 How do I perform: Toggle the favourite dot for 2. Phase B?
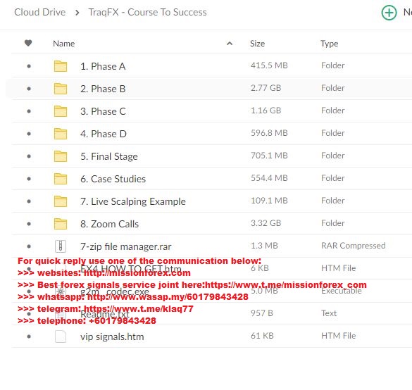click(x=29, y=89)
